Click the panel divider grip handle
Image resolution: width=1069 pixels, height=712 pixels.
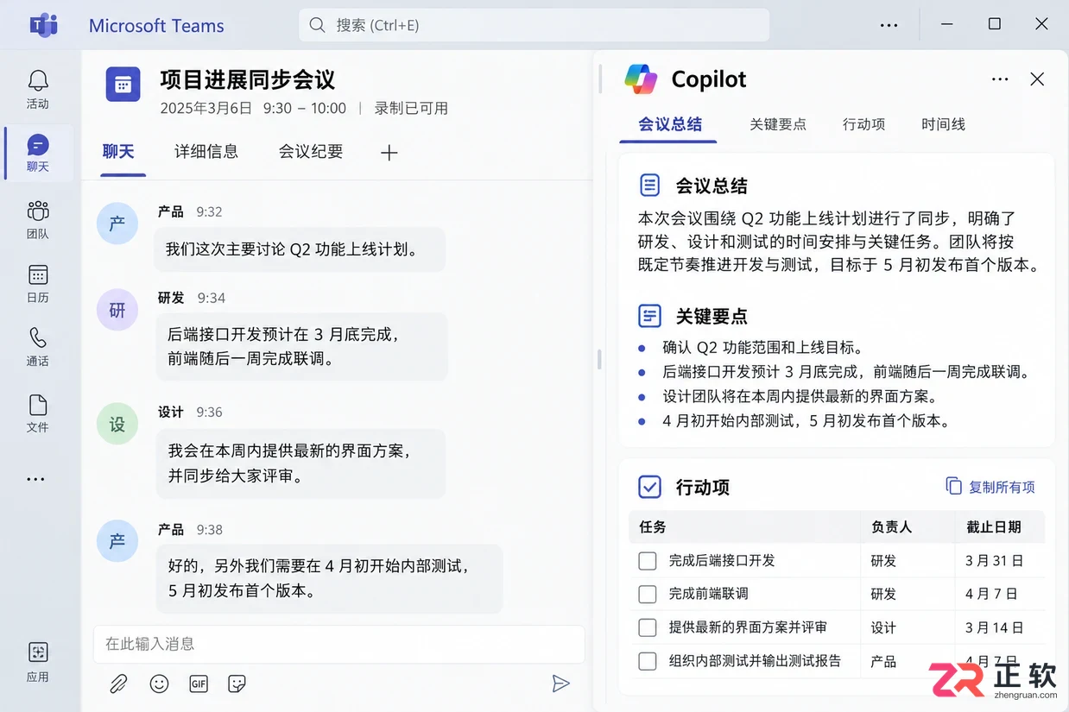click(599, 359)
